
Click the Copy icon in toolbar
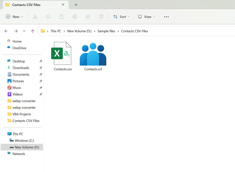click(48, 17)
